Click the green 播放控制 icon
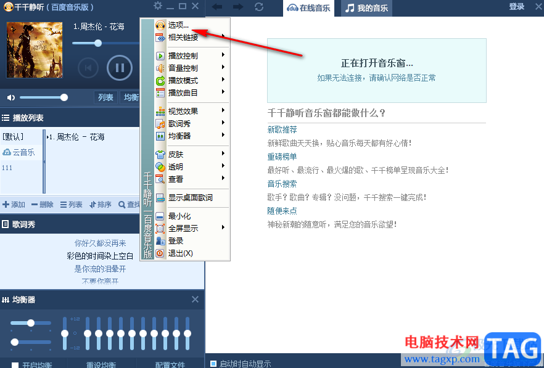 click(160, 56)
